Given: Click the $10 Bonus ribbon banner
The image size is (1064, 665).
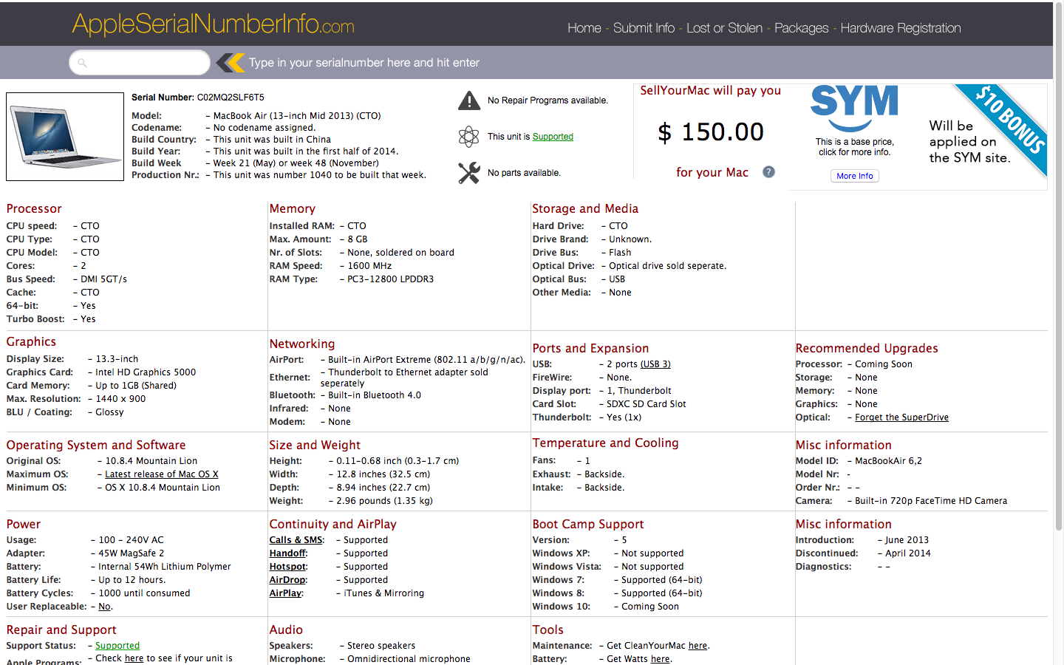Looking at the screenshot, I should pos(1004,126).
